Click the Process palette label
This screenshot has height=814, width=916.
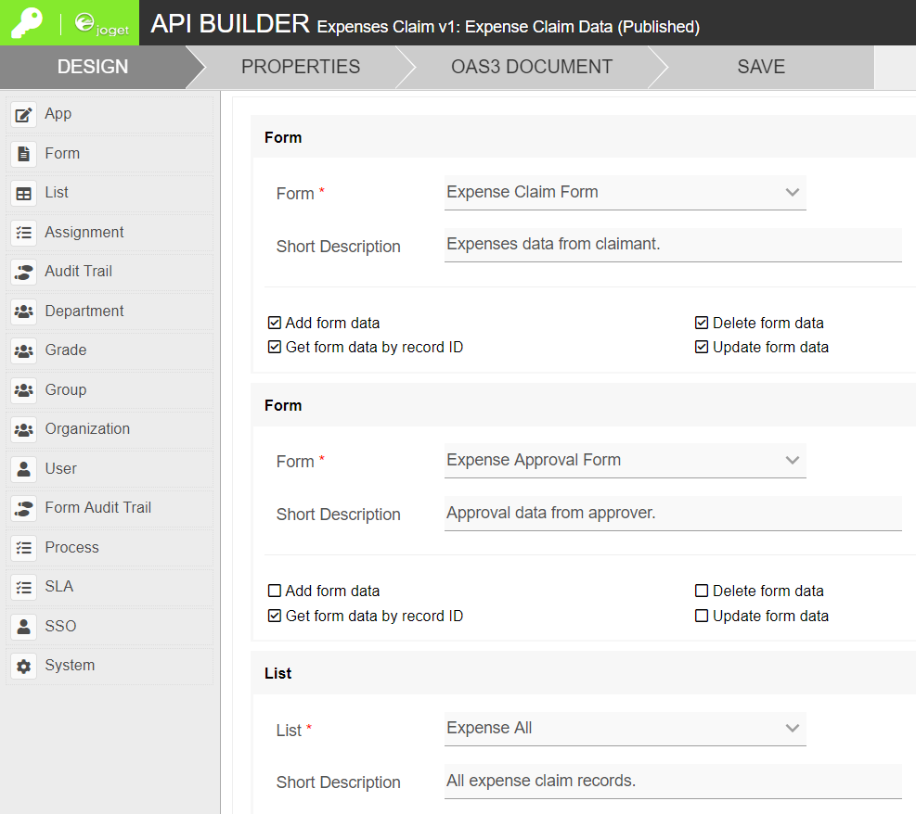tap(71, 547)
